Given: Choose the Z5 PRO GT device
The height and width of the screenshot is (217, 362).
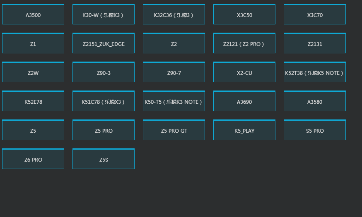Looking at the screenshot, I should [174, 130].
